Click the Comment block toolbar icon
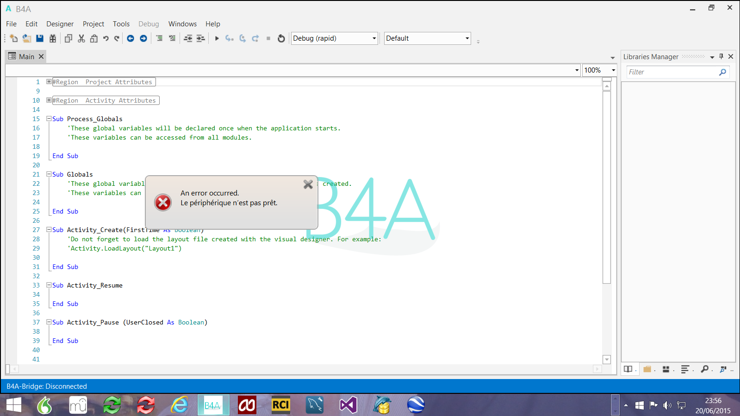740x416 pixels. coord(159,38)
